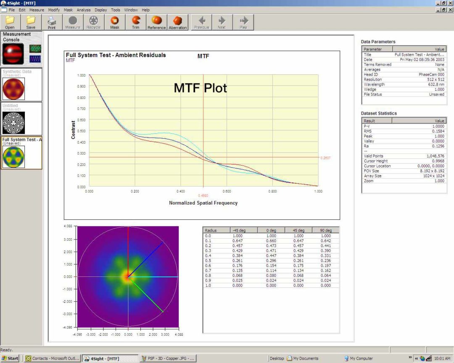Image resolution: width=454 pixels, height=363 pixels.
Task: Open the Display menu
Action: coord(100,10)
